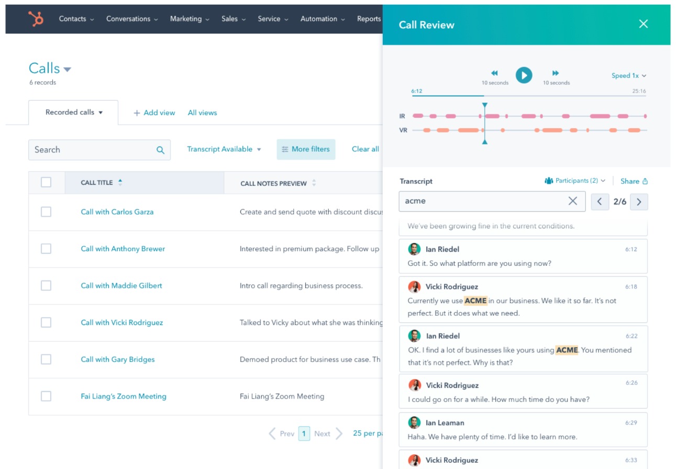Check the Fai Liang's Zoom Meeting row
The image size is (676, 469).
point(46,396)
